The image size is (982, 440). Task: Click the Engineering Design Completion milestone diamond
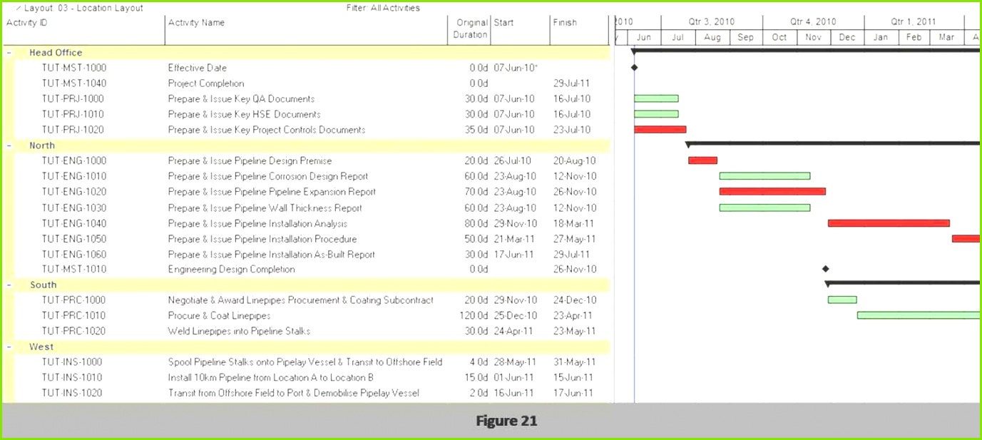(826, 269)
